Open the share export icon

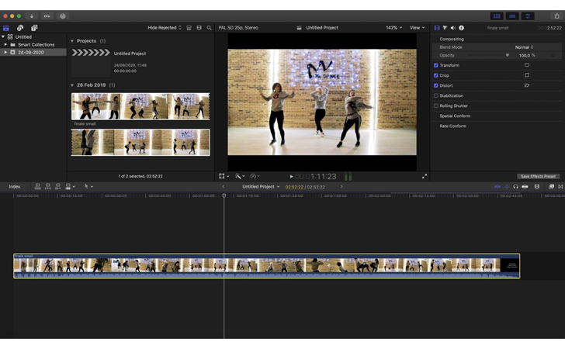pos(556,16)
